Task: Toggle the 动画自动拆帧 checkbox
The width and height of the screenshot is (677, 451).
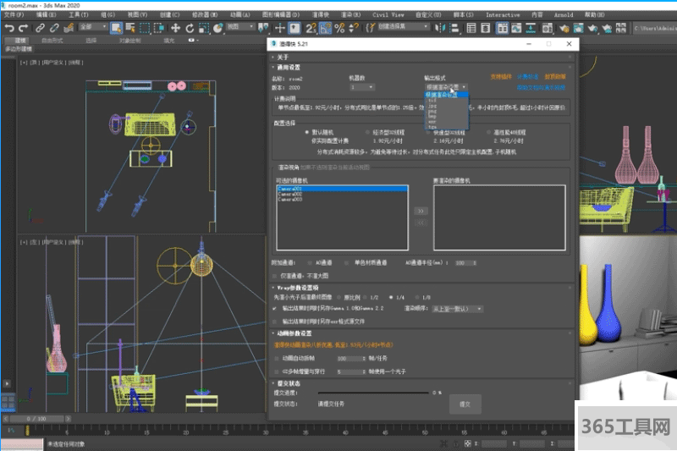Action: click(276, 358)
